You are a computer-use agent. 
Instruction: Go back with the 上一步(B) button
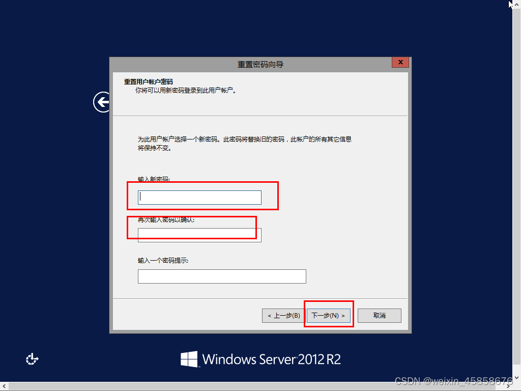(x=283, y=316)
